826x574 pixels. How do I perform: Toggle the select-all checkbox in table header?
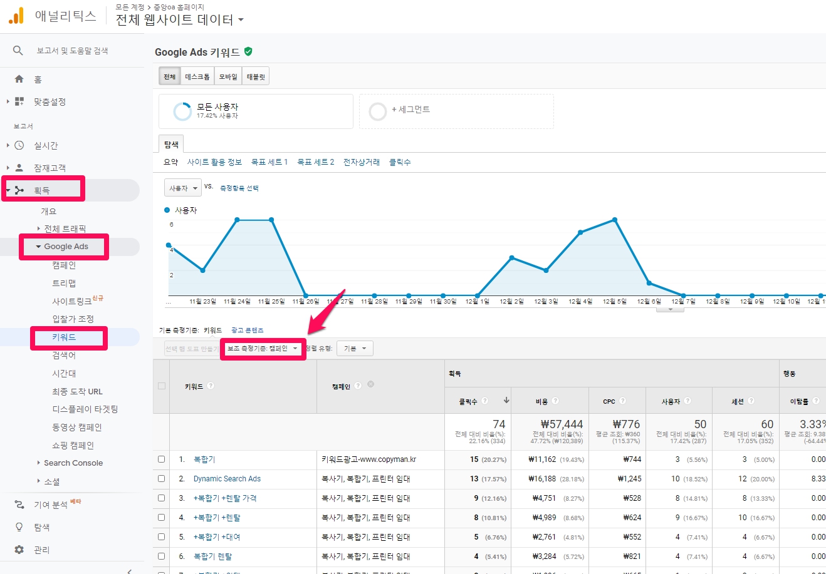coord(161,386)
